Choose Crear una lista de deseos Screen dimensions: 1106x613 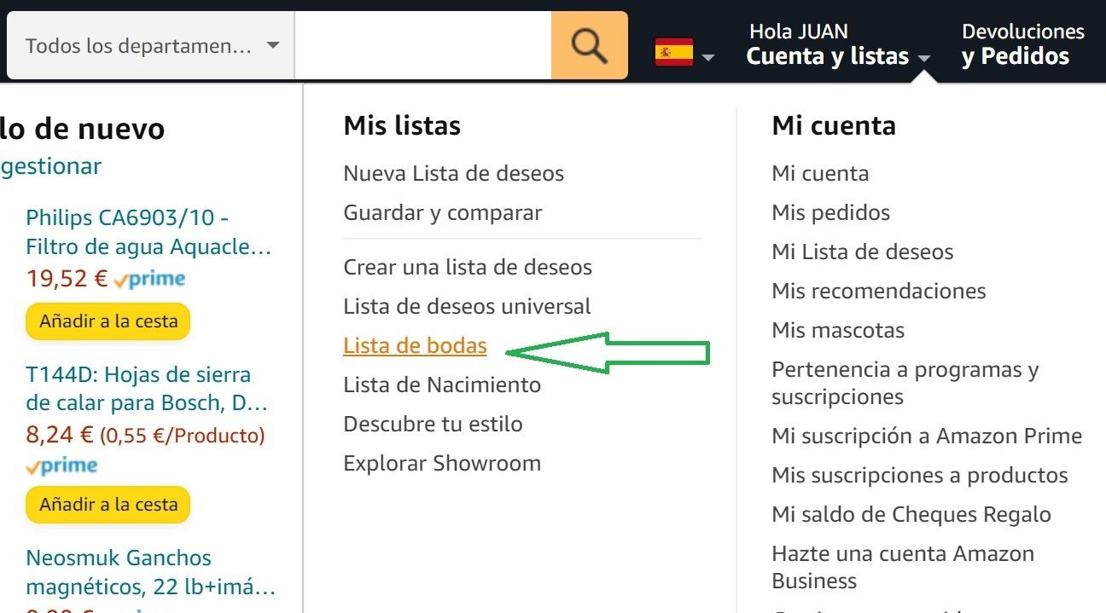pos(468,267)
